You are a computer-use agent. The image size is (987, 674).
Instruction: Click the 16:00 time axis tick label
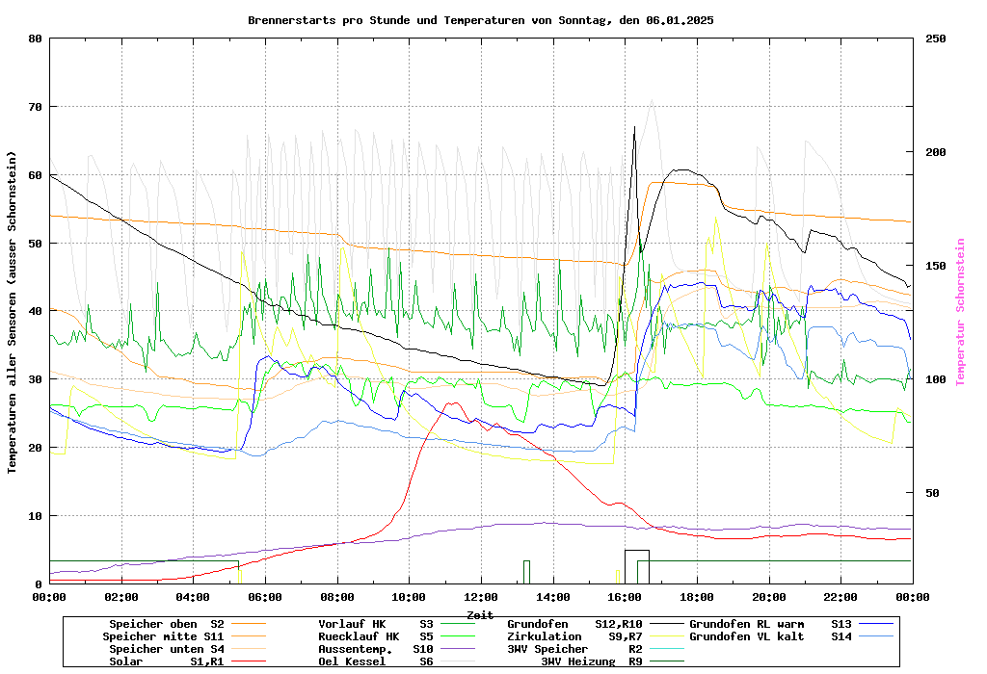coord(625,597)
